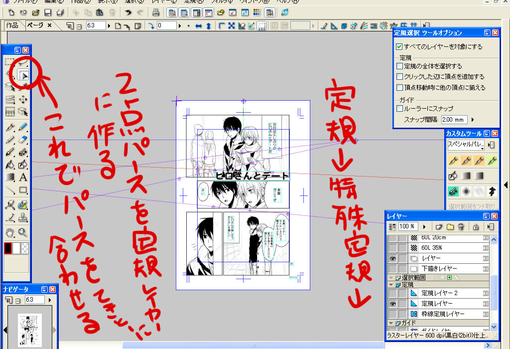Open the スペシャルパレット dropdown in custom tools
510x349 pixels.
(466, 145)
